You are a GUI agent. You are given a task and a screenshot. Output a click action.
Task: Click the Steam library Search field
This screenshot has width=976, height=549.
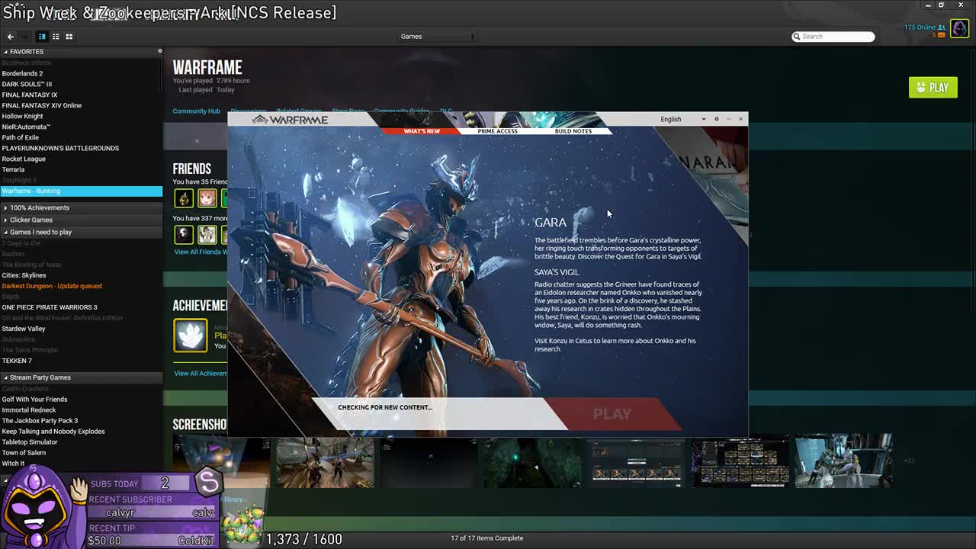833,37
